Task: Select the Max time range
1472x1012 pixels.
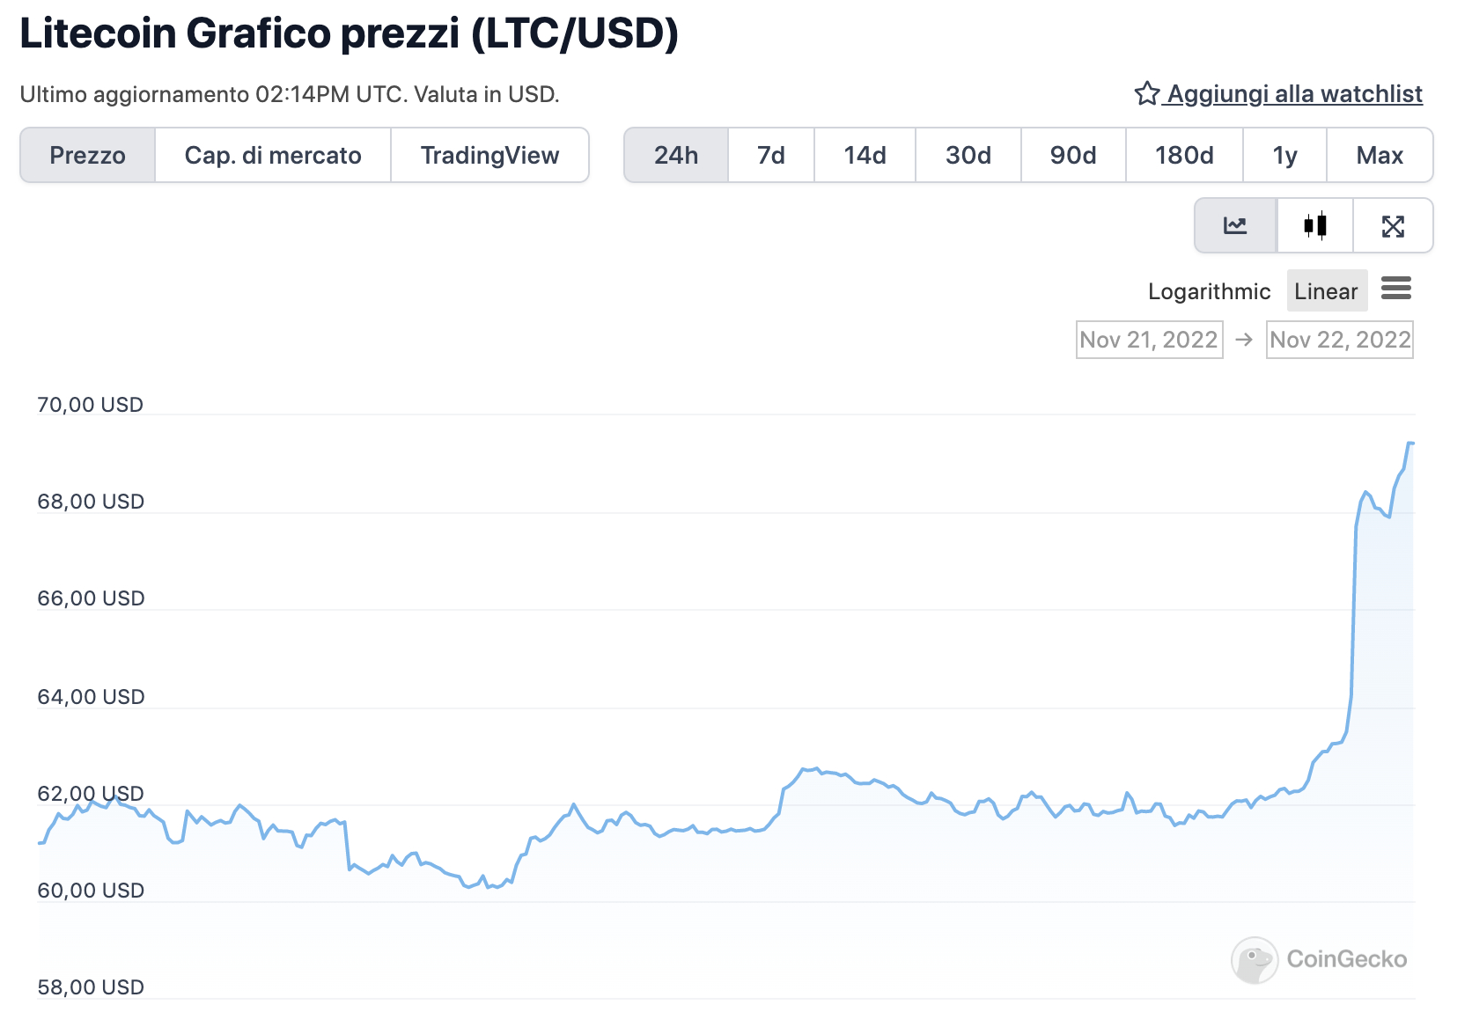Action: (x=1380, y=155)
